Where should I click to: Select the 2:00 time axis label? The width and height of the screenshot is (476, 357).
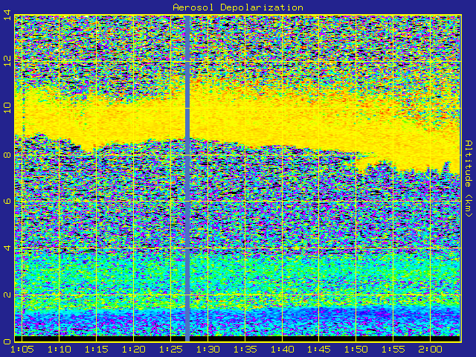[x=431, y=350]
